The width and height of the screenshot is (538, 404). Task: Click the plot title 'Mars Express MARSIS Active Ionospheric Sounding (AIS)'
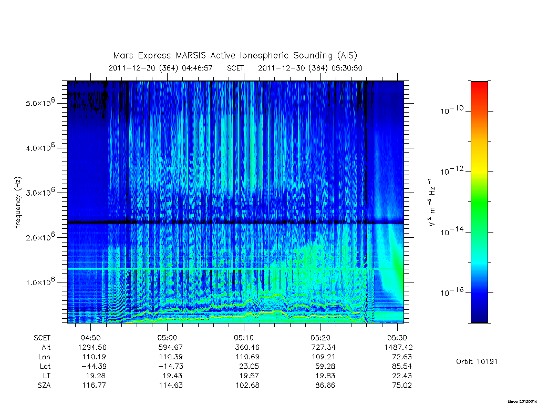point(235,56)
